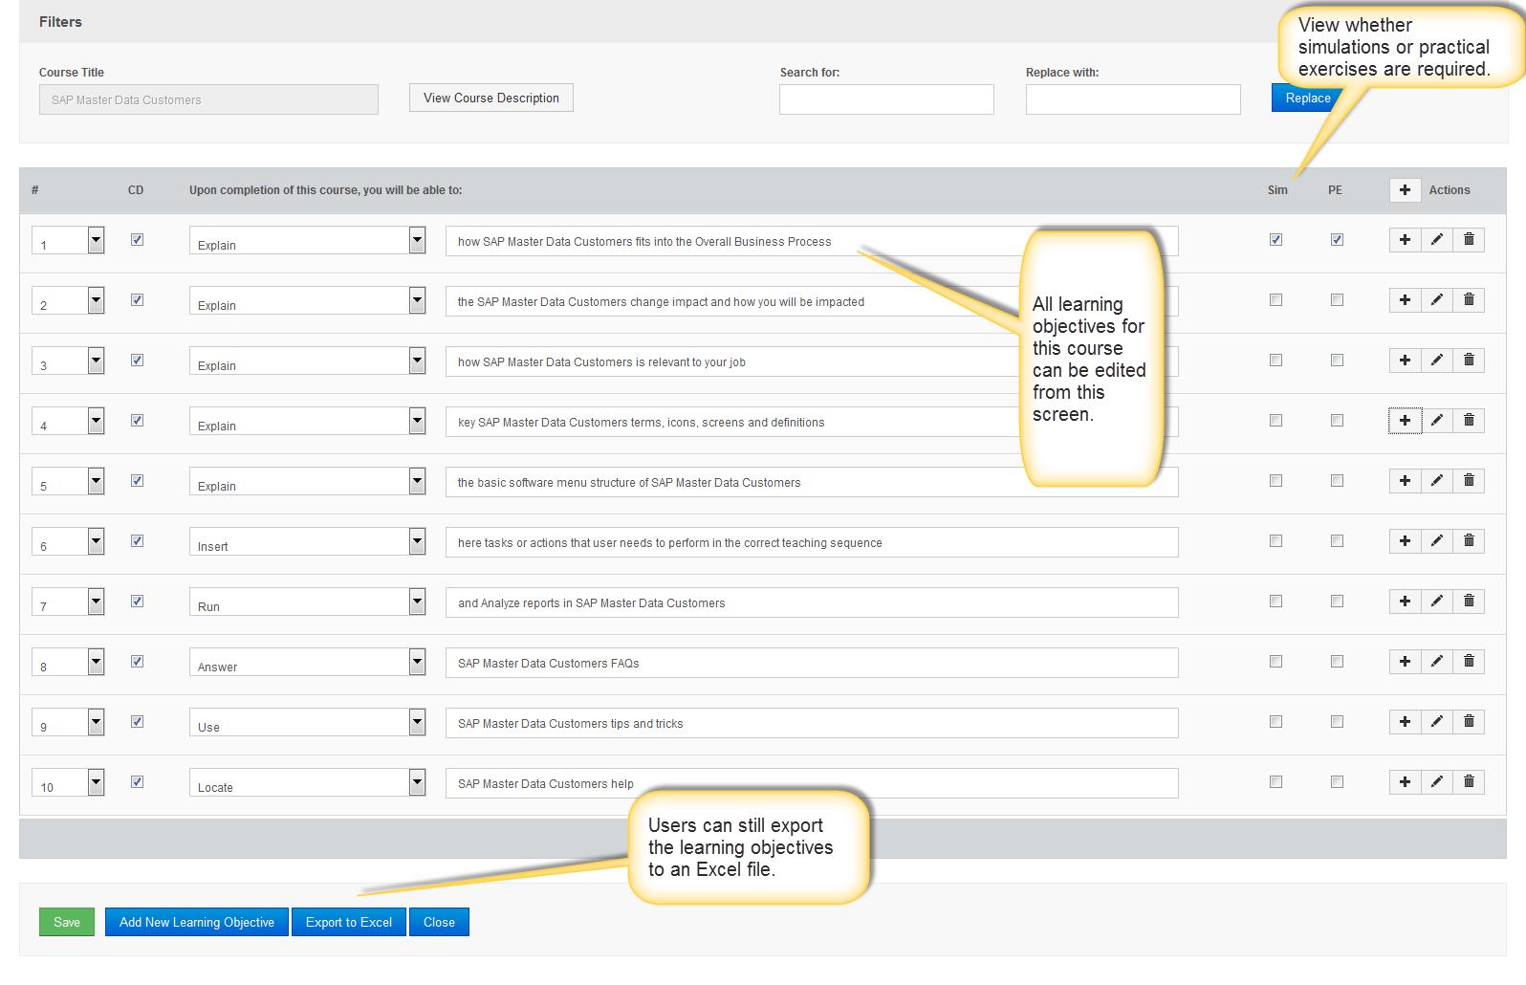Expand the verb dropdown showing Answer

pyautogui.click(x=307, y=662)
